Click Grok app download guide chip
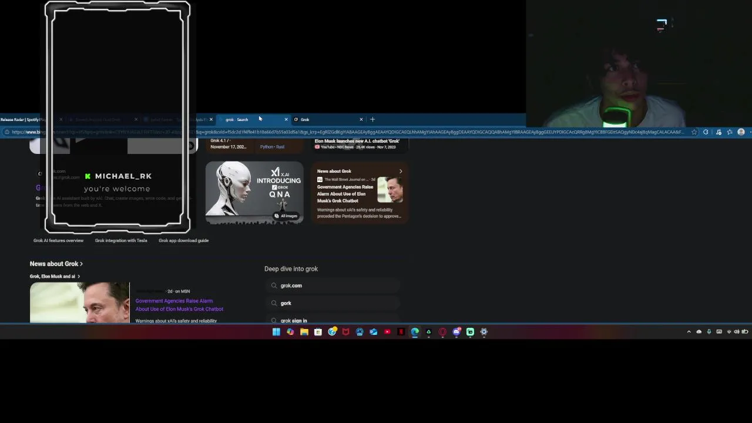This screenshot has height=423, width=752. (x=183, y=240)
